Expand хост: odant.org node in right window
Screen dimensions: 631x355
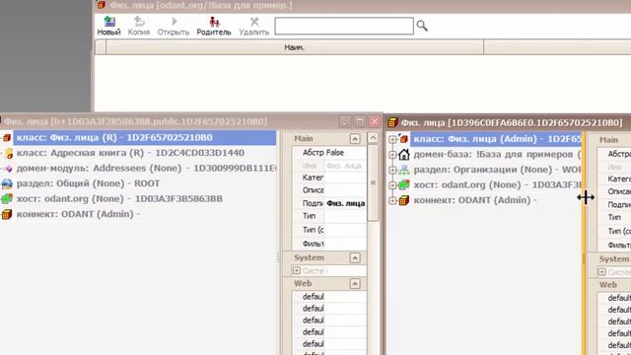pyautogui.click(x=392, y=185)
